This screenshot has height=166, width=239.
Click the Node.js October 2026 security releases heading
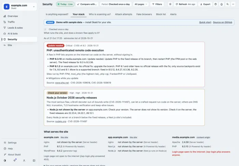tap(72, 98)
